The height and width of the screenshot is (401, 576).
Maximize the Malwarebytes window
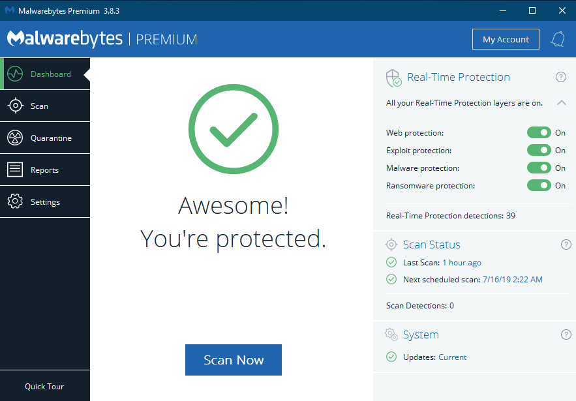tap(532, 10)
